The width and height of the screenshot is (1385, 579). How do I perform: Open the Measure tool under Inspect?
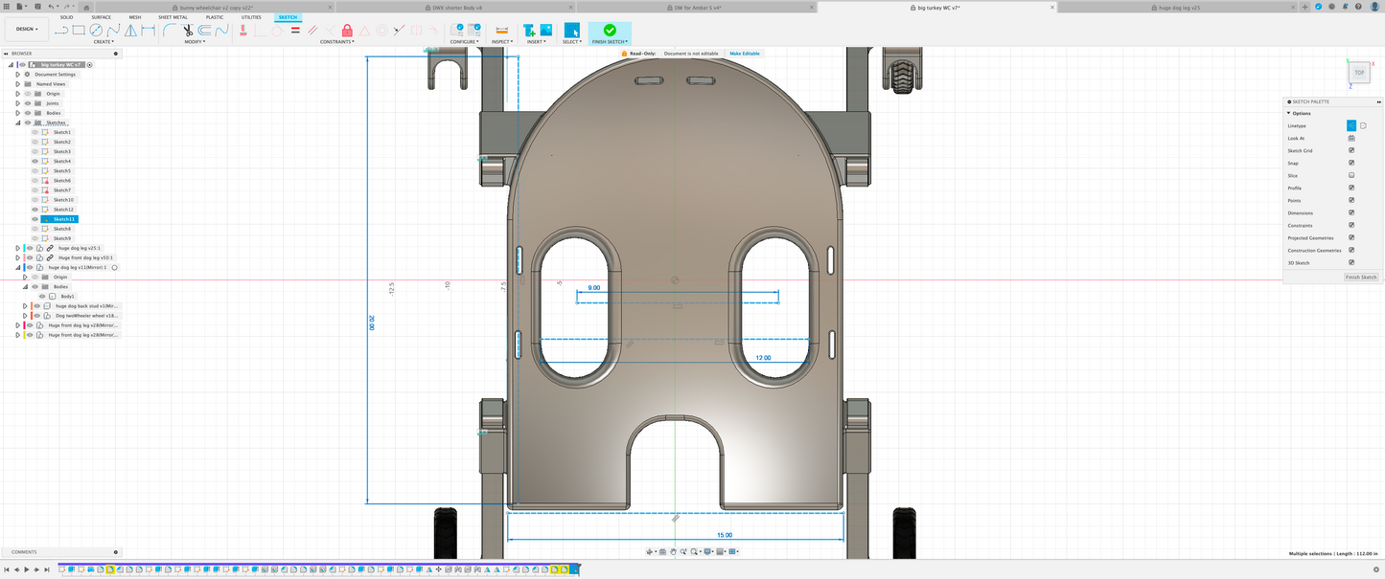tap(501, 31)
